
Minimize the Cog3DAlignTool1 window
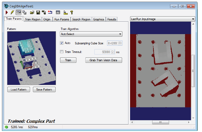(x=174, y=6)
